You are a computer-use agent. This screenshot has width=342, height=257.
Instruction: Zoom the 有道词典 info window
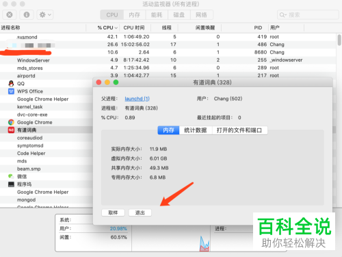tap(116, 82)
